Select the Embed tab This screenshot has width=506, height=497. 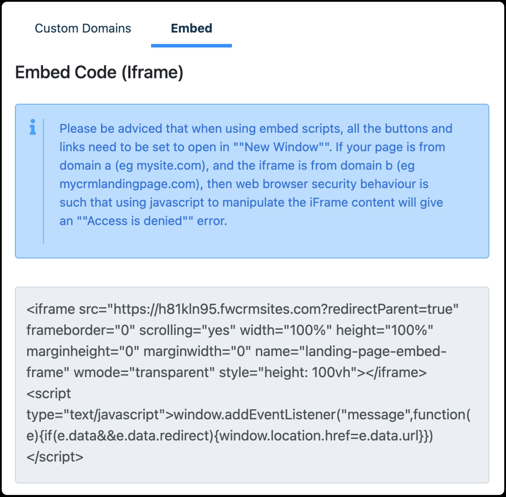coord(192,28)
